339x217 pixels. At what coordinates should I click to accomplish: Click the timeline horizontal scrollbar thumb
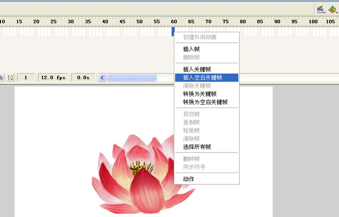131,78
